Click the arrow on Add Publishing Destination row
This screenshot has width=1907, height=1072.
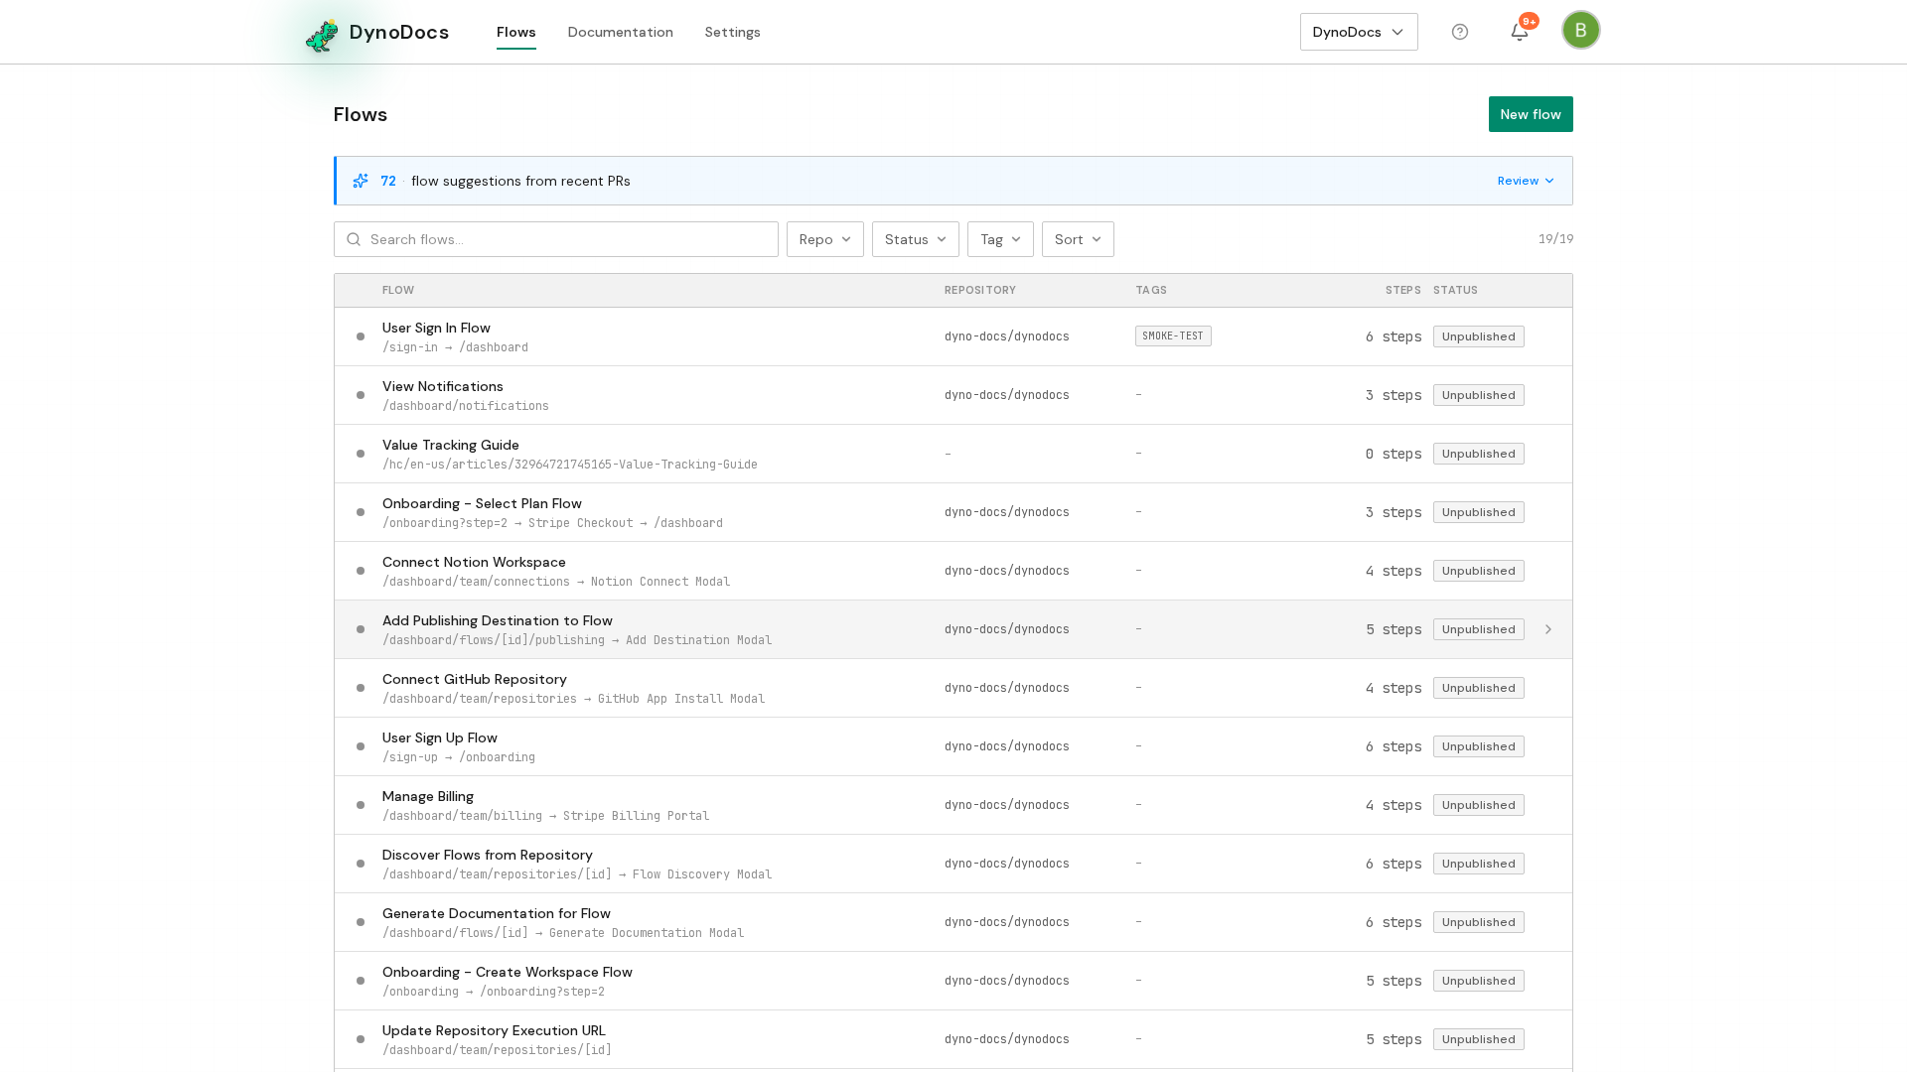coord(1548,629)
